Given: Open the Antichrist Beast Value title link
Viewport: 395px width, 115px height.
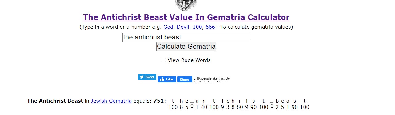Looking at the screenshot, I should coord(186,17).
